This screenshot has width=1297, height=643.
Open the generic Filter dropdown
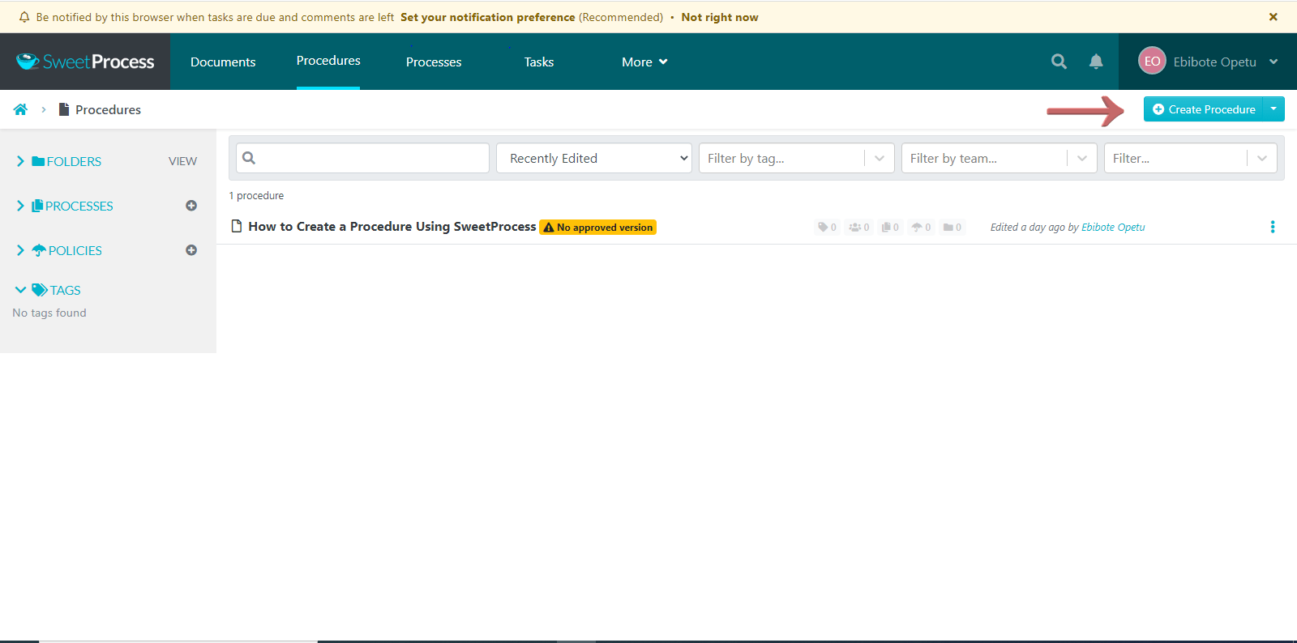click(1191, 158)
